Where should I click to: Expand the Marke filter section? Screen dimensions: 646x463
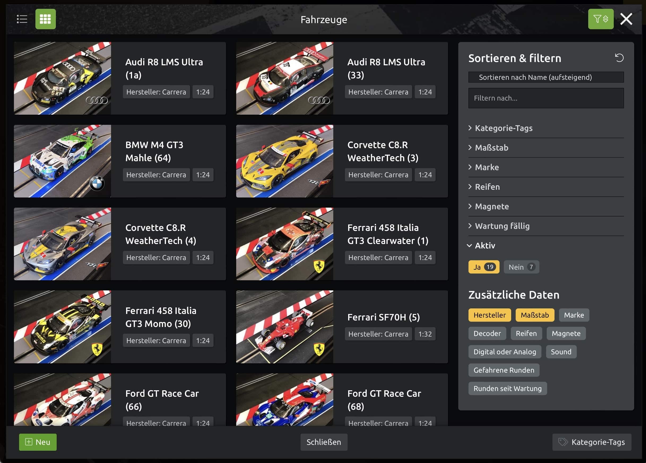546,167
